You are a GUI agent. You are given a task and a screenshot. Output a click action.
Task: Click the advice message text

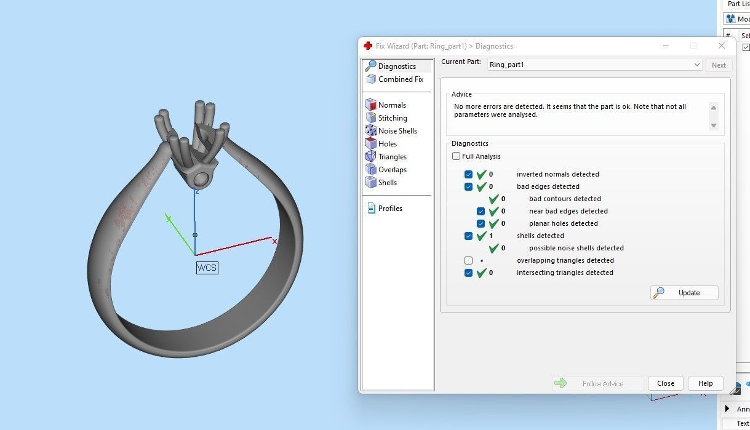(x=570, y=110)
